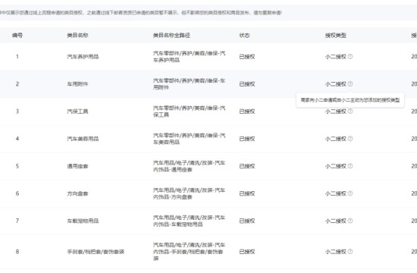This screenshot has width=417, height=273.
Task: Click the 已授权 status in the 方向盘套 row
Action: pyautogui.click(x=247, y=193)
